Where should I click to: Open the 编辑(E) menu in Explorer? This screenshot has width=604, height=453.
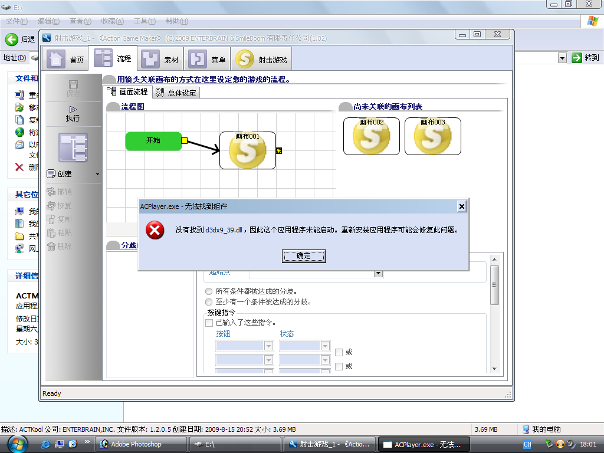tap(48, 21)
